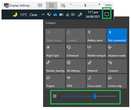Select Print Layout view icon
The image size is (131, 110).
[51, 5]
